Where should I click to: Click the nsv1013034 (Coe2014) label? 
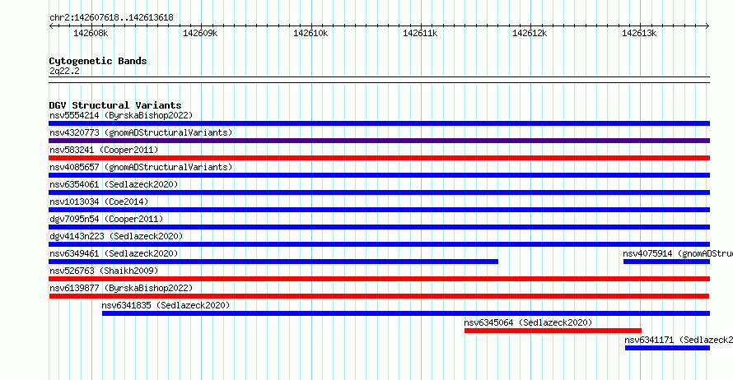99,202
